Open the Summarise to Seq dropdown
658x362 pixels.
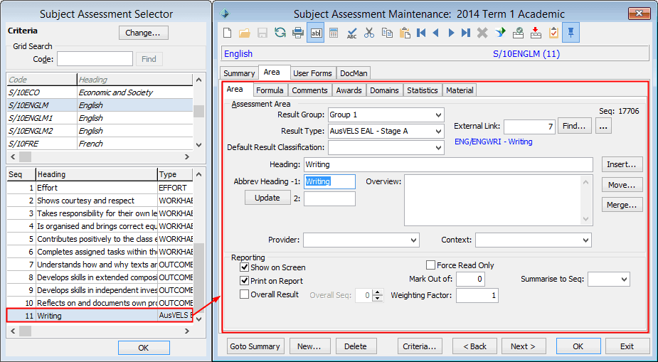[x=625, y=280]
